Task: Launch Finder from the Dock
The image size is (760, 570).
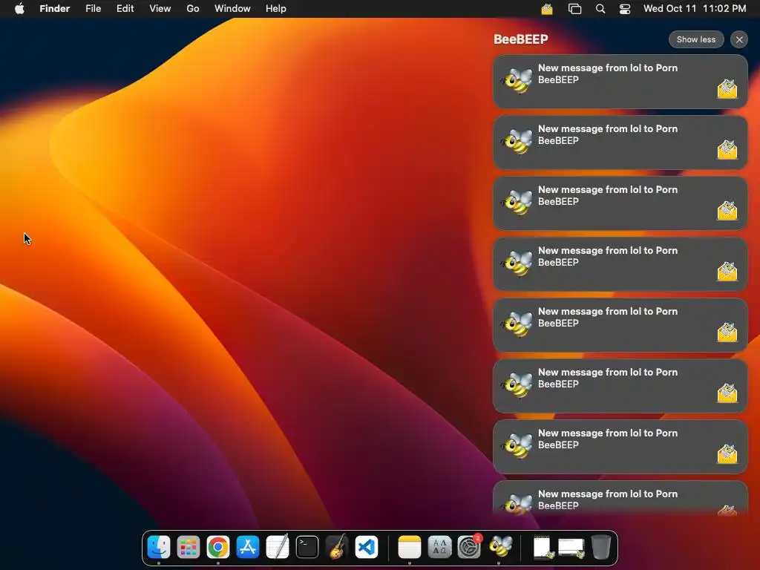Action: (159, 547)
